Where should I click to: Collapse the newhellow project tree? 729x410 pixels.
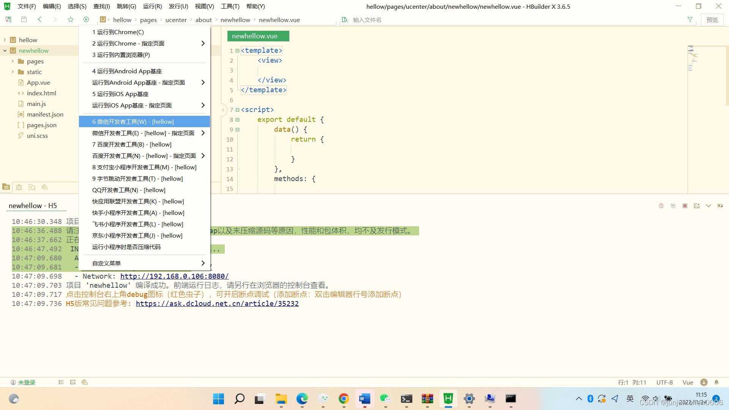[x=5, y=50]
